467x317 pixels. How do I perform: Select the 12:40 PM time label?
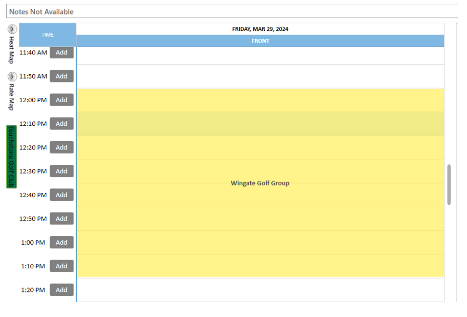33,195
